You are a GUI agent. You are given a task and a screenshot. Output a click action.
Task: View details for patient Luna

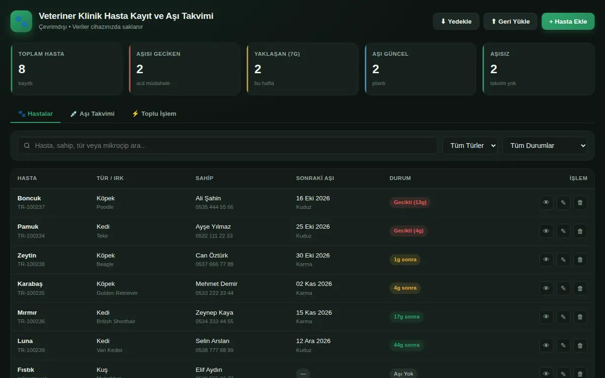(x=546, y=345)
